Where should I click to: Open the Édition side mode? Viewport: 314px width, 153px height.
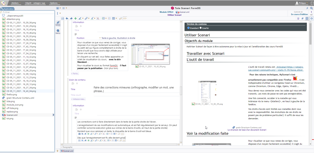point(58,23)
